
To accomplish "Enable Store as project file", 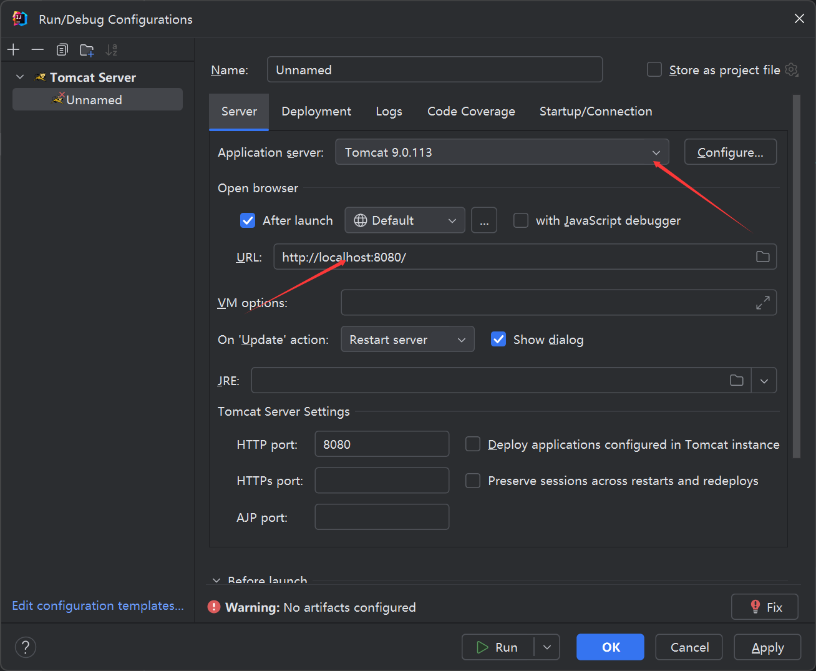I will coord(654,69).
